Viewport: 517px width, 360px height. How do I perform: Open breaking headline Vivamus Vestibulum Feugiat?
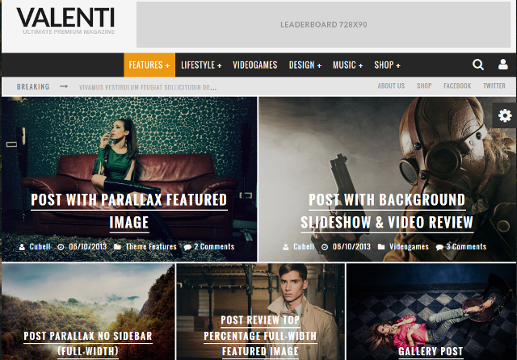[148, 87]
